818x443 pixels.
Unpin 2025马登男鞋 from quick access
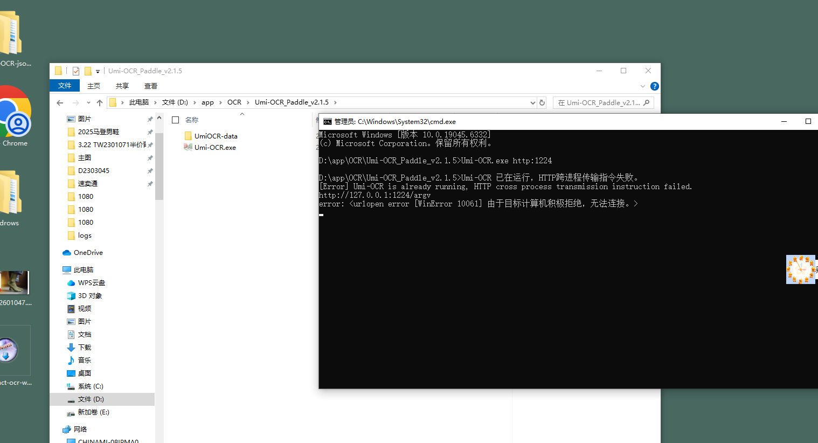(150, 132)
